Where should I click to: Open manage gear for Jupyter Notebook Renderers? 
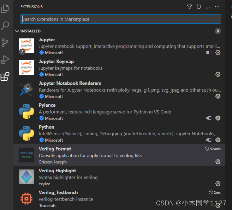pyautogui.click(x=218, y=96)
